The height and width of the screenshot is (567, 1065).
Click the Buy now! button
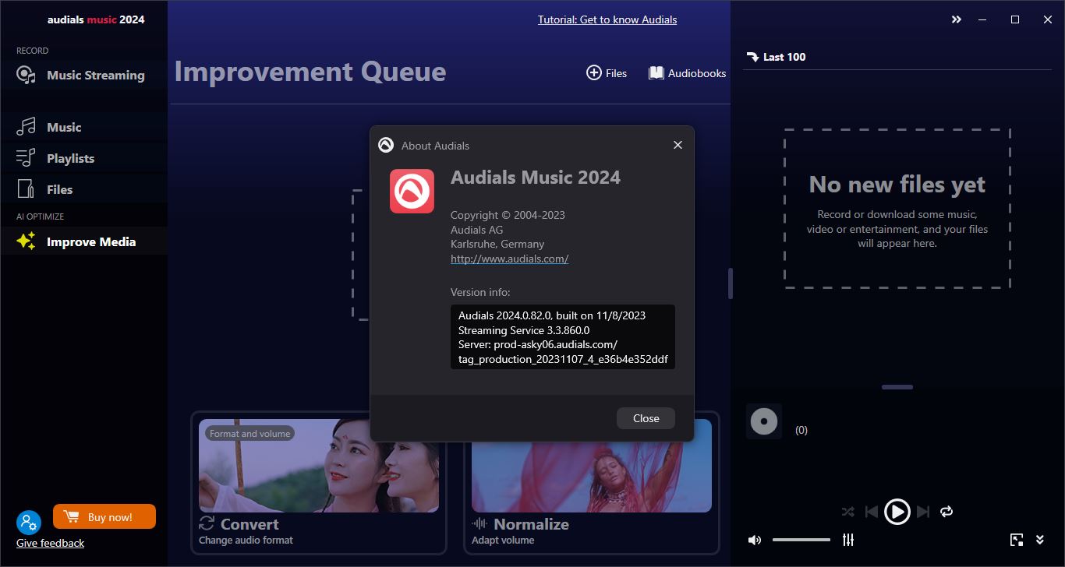coord(104,517)
